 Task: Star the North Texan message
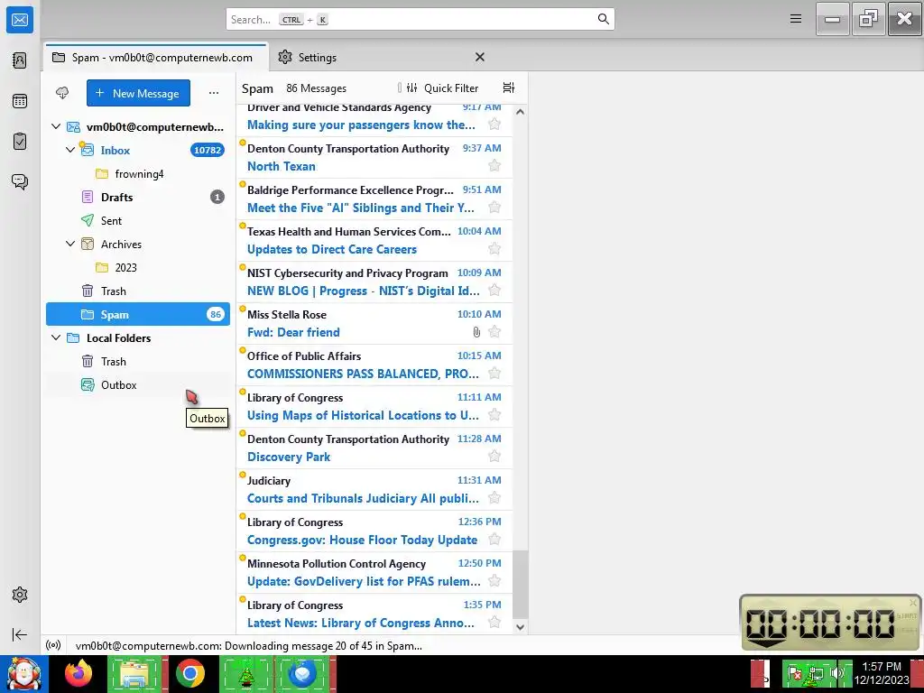coord(494,166)
